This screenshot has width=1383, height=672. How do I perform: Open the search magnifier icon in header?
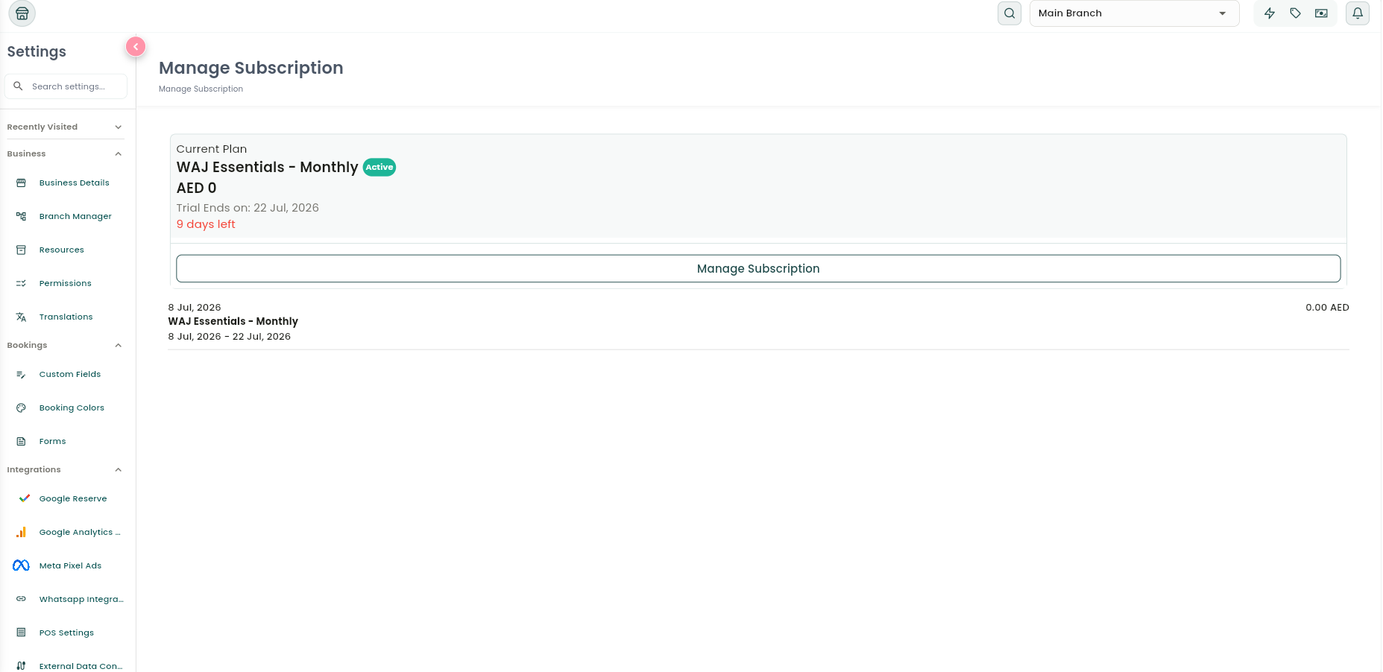click(x=1009, y=13)
